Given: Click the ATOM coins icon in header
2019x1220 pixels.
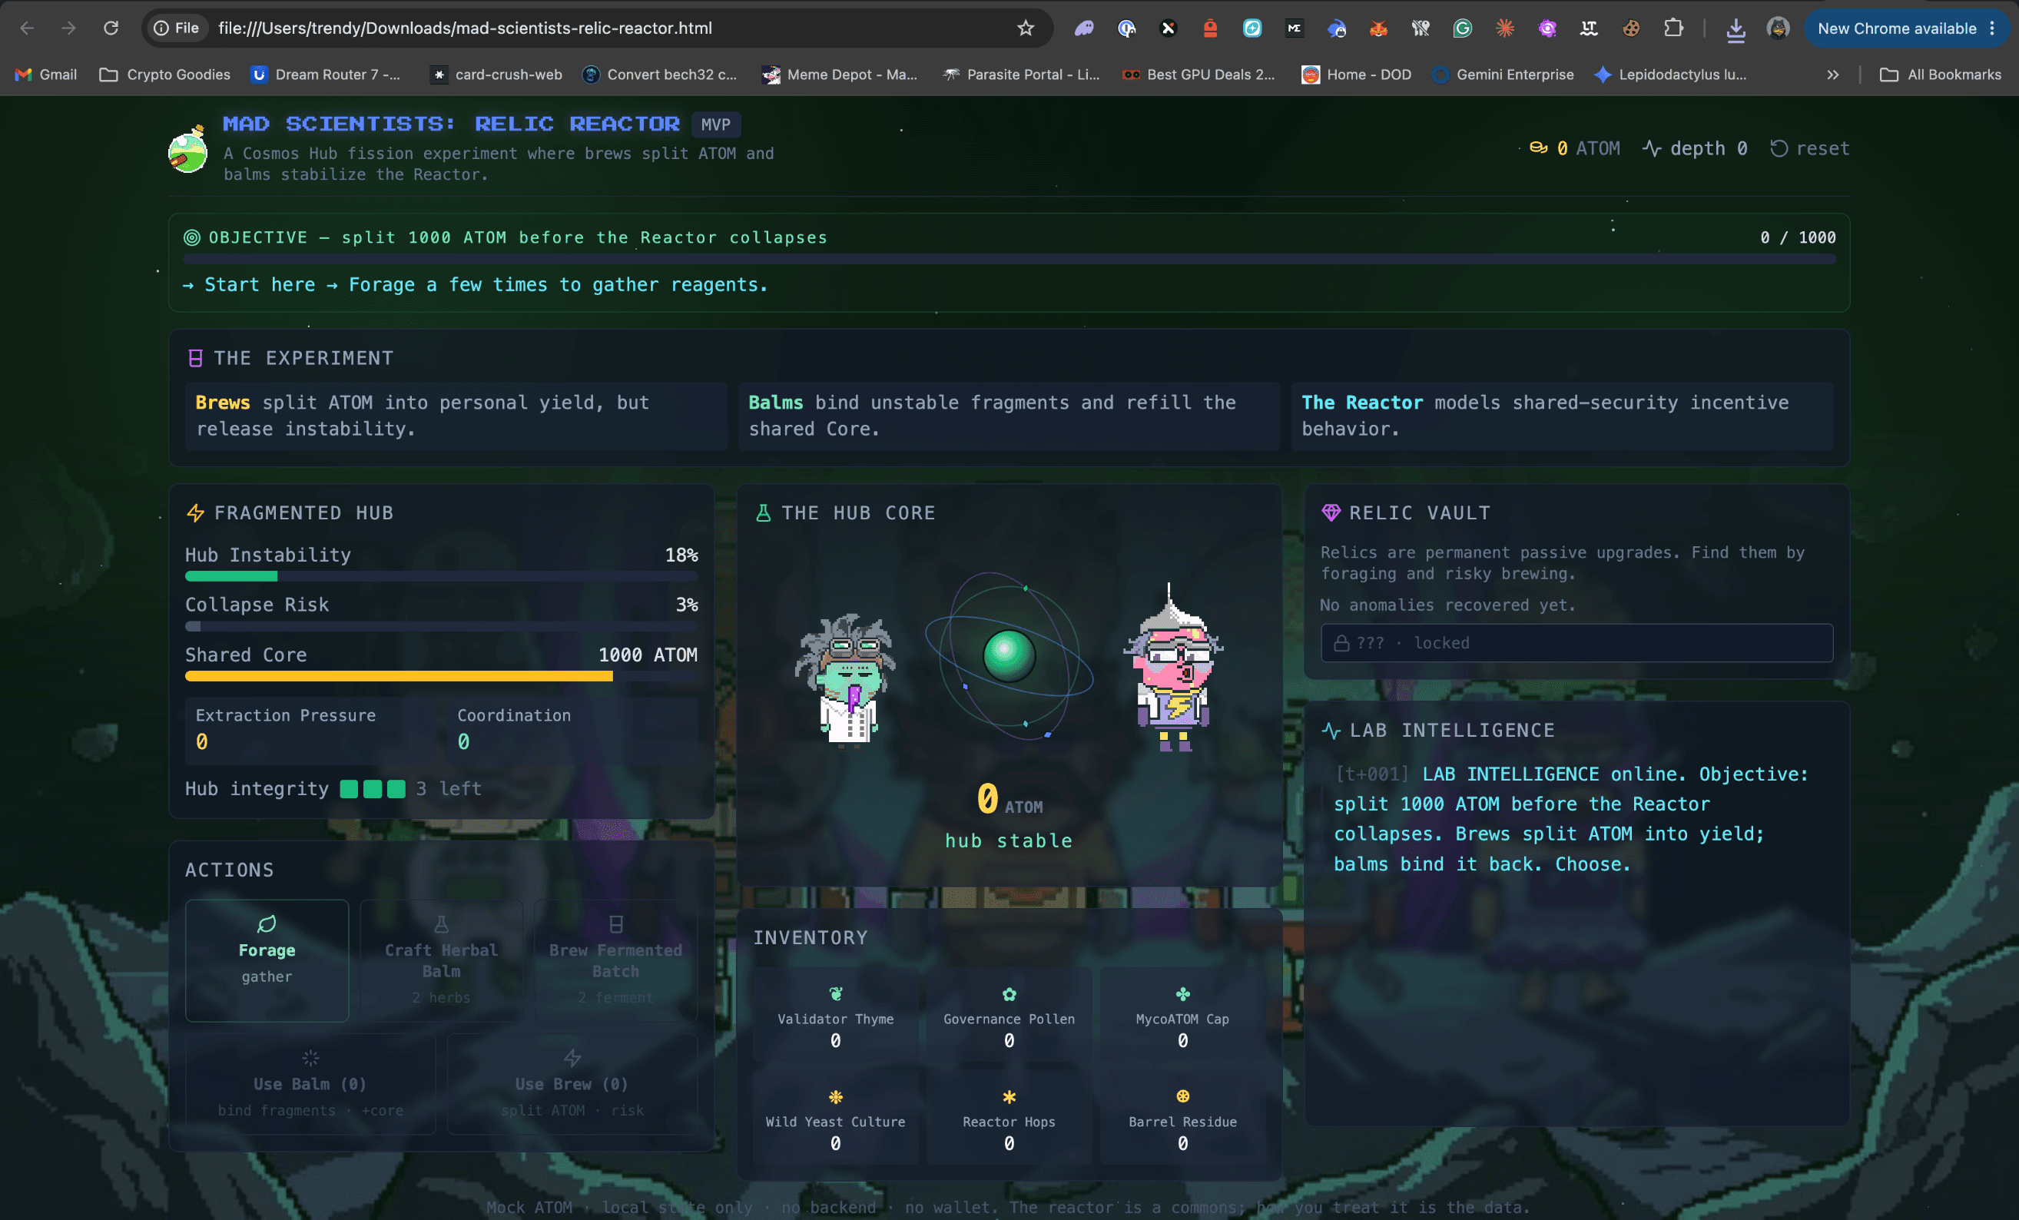Looking at the screenshot, I should tap(1538, 148).
